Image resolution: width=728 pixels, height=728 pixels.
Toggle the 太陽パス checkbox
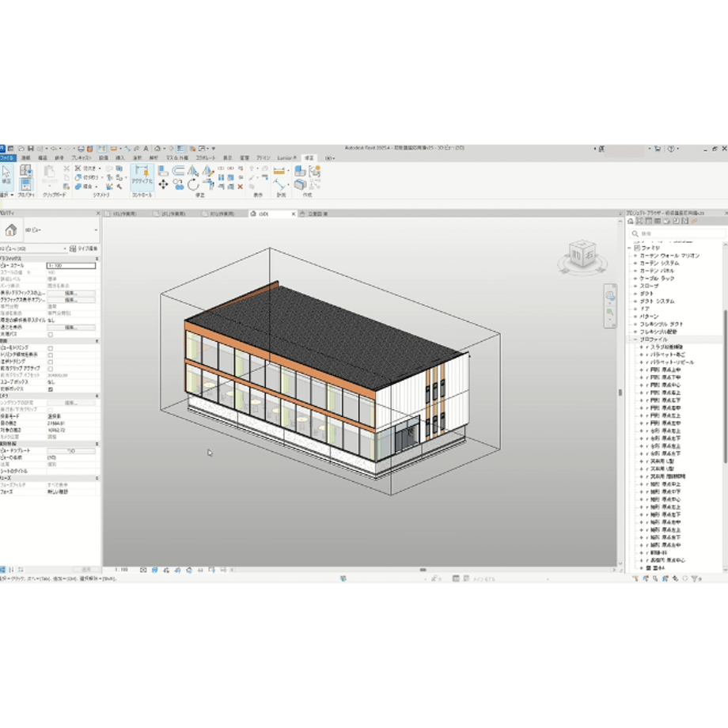[50, 334]
